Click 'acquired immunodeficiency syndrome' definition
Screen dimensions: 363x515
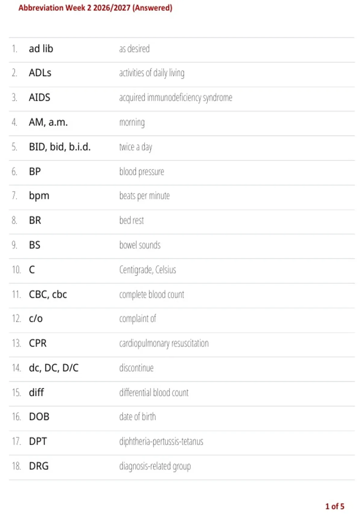tap(176, 98)
